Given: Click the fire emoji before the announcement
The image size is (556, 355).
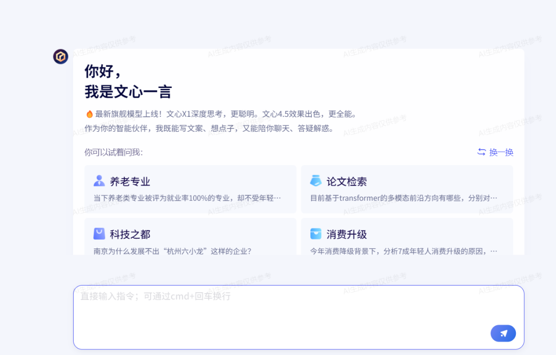Looking at the screenshot, I should point(89,114).
